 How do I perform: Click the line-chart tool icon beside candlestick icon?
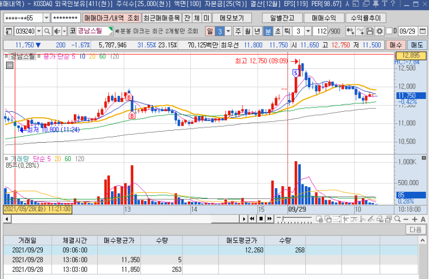click(360, 31)
